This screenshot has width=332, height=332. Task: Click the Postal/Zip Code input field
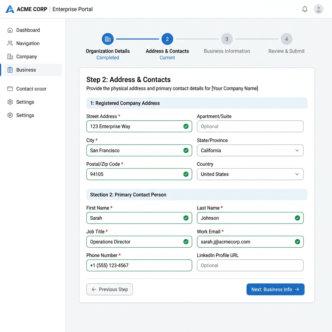[139, 174]
